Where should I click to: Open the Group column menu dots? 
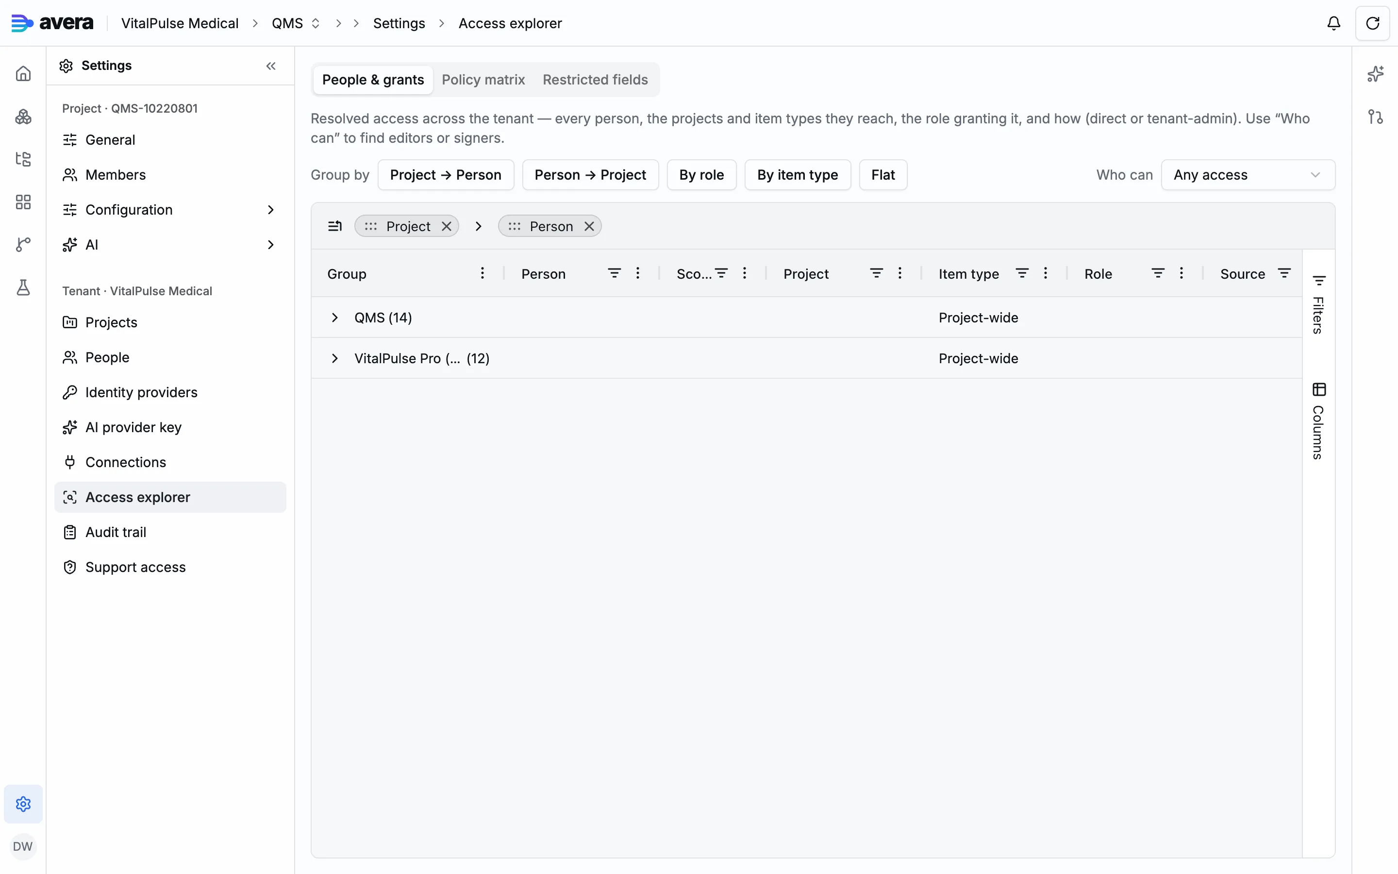tap(483, 273)
